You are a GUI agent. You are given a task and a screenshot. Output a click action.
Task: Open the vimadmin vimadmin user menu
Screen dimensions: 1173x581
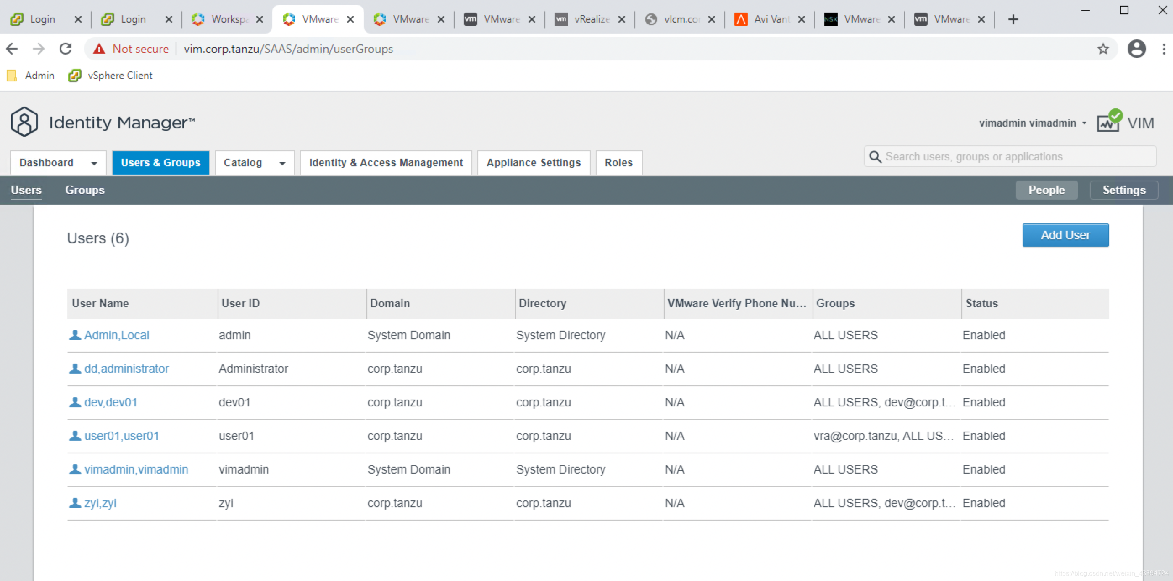[x=1032, y=123]
